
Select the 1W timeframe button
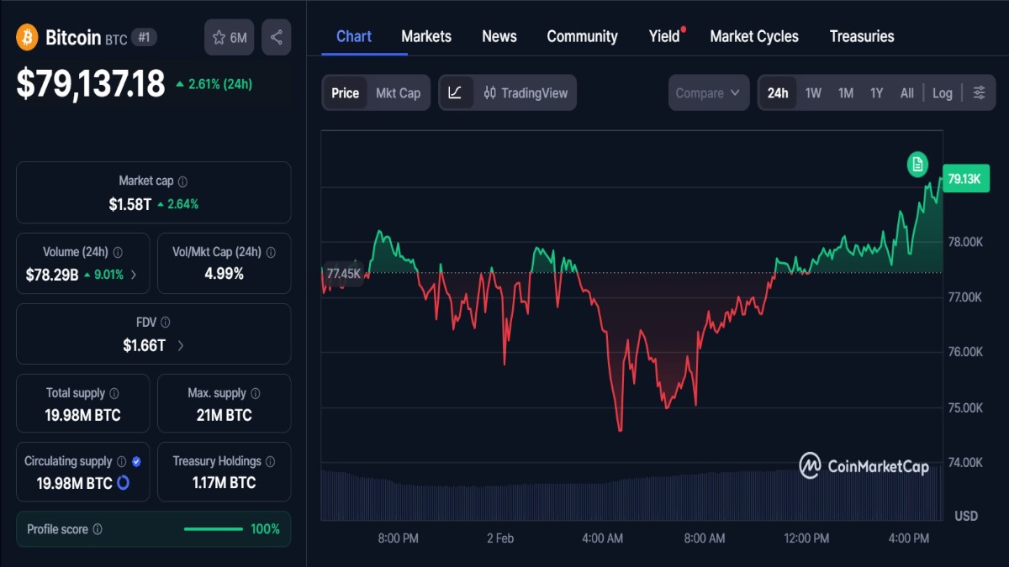pos(812,92)
